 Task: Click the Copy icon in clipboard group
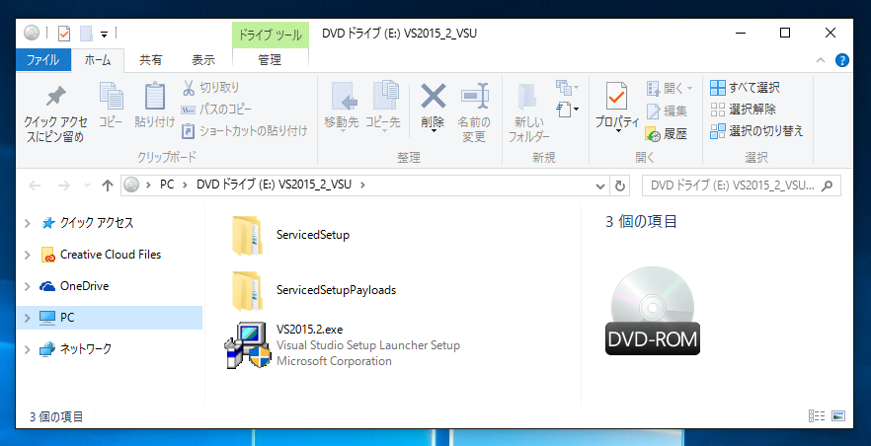pos(111,96)
